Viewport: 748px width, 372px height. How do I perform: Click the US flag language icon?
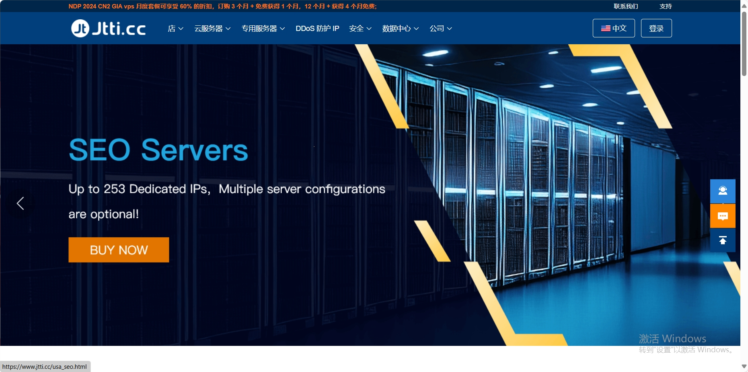[x=606, y=29]
